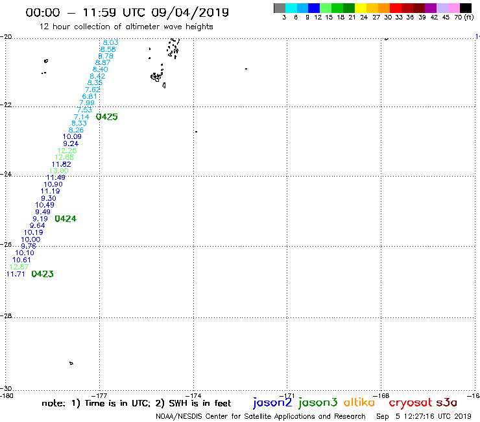
Task: Click the lavender legend swatch
Action: coord(442,8)
